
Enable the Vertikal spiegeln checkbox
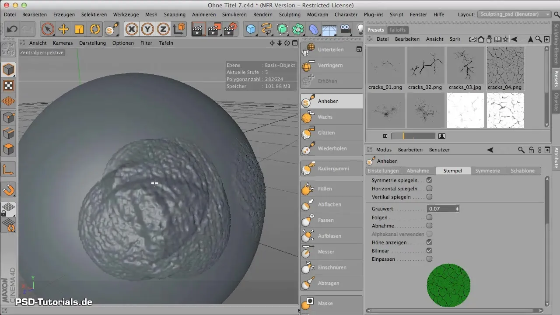tap(429, 197)
